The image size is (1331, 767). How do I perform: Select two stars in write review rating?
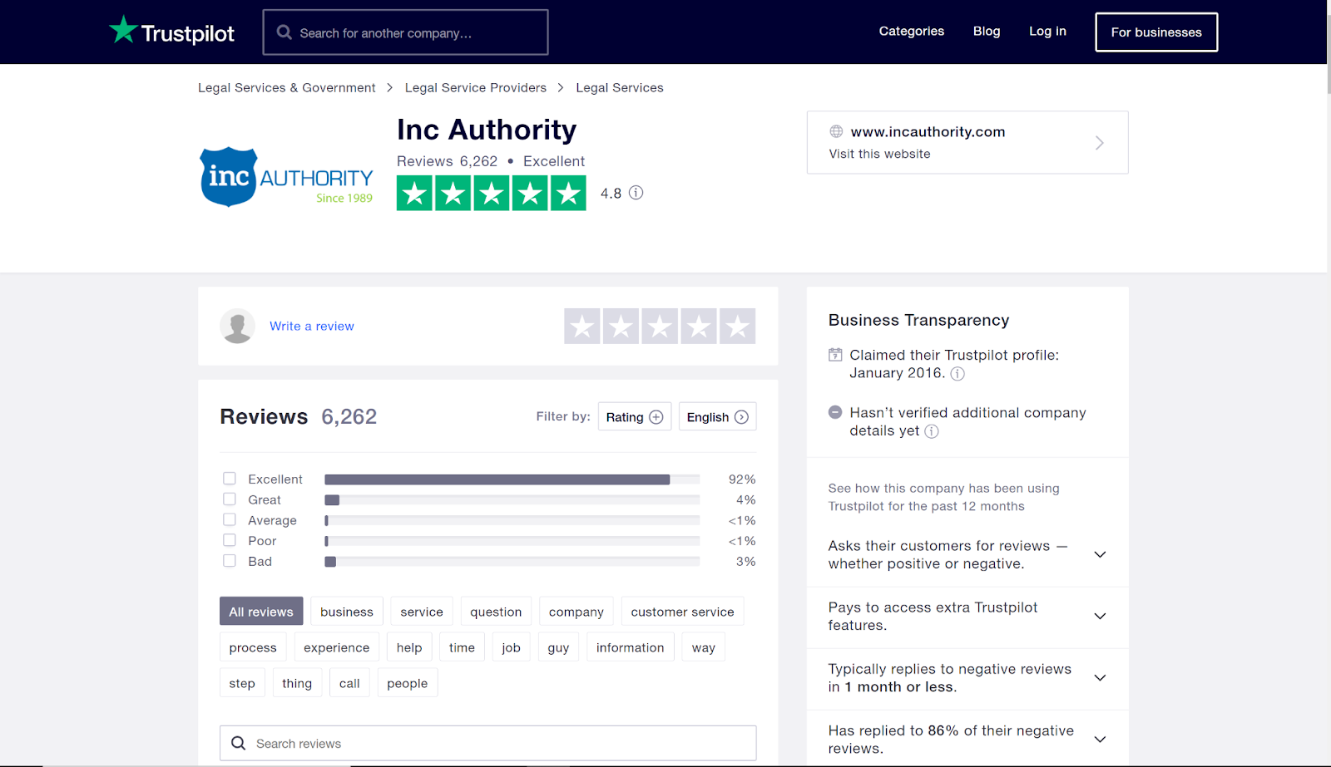[x=621, y=327]
